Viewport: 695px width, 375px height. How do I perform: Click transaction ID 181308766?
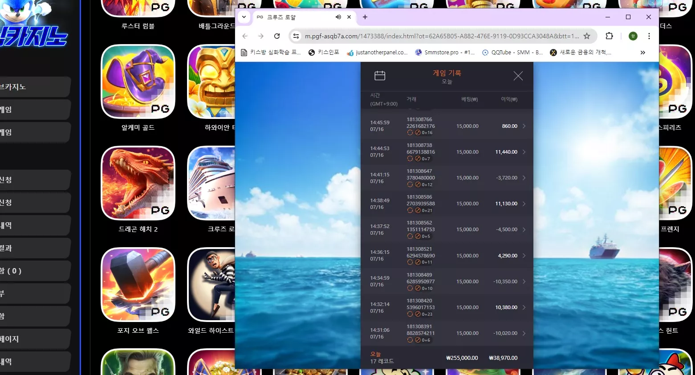[x=419, y=119]
